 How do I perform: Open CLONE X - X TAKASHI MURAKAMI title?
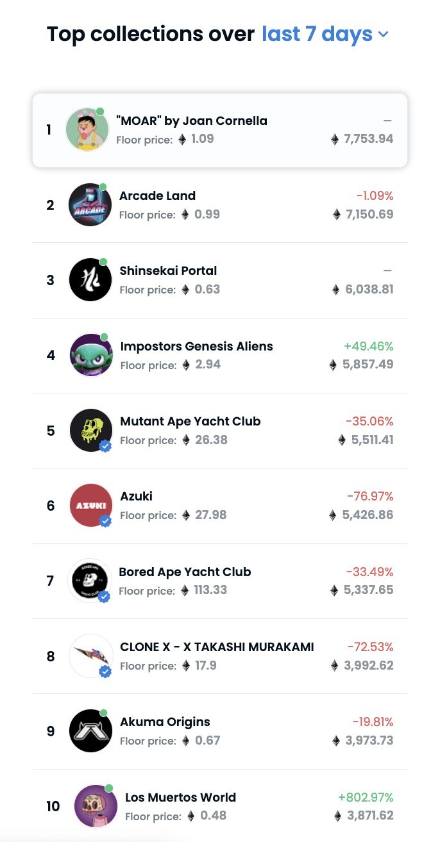click(x=217, y=647)
